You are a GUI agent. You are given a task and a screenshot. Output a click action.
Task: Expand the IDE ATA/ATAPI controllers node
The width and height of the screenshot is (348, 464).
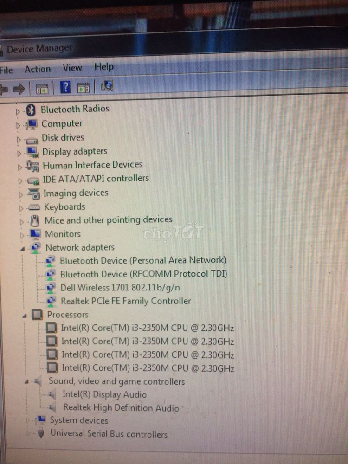[20, 181]
